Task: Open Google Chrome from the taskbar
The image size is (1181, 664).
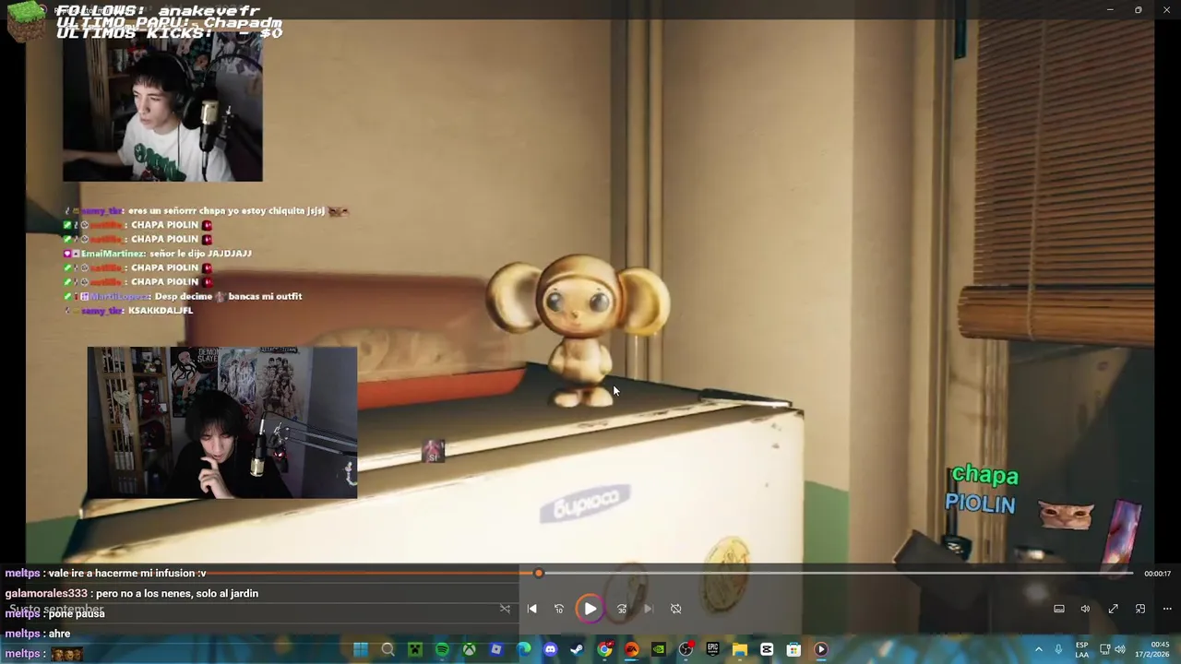Action: (604, 649)
